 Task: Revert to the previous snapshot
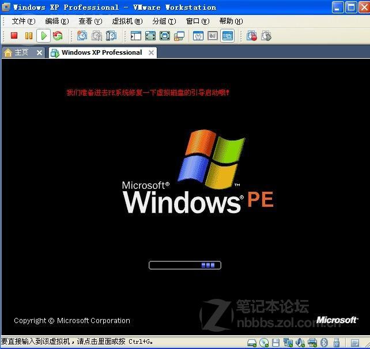tap(97, 36)
